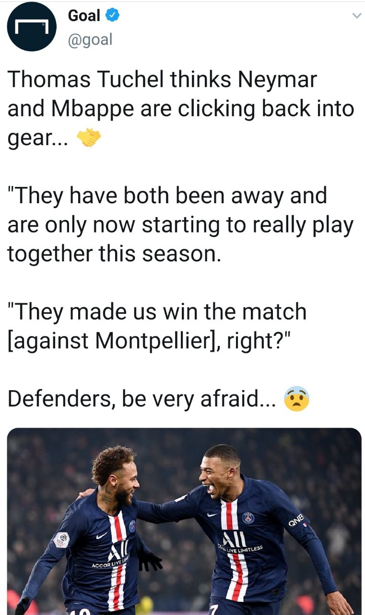Open the Goal profile avatar
Screen dimensions: 365x615
pos(31,26)
